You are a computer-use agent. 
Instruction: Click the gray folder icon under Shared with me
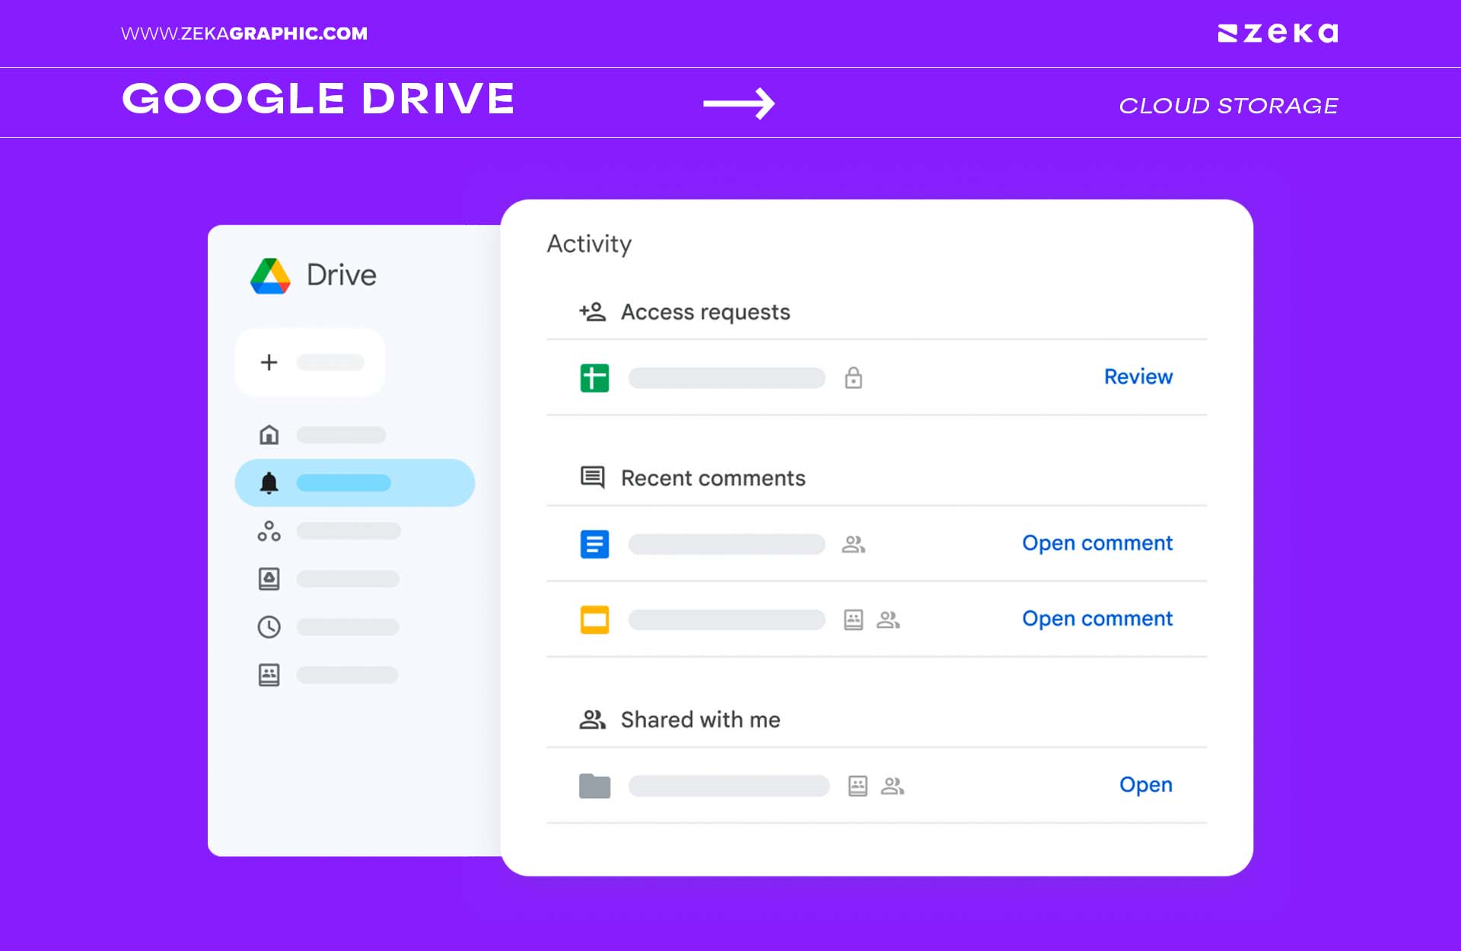(596, 786)
